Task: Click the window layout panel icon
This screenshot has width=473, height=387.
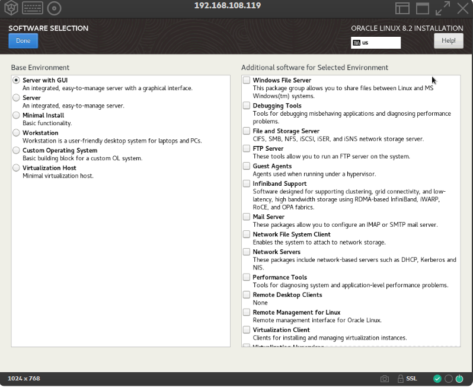Action: (402, 8)
